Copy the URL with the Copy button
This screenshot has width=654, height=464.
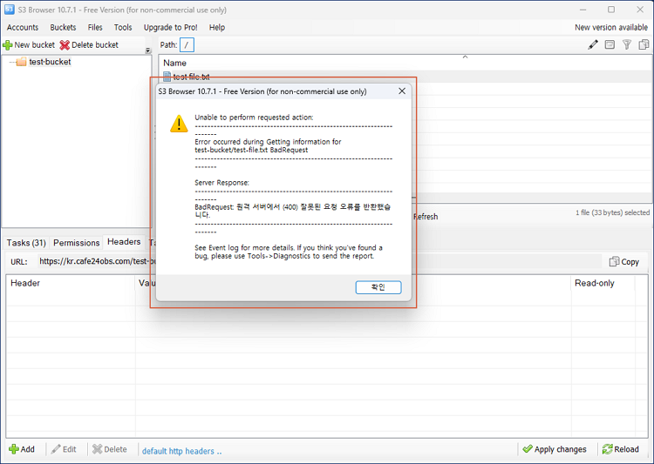[624, 261]
